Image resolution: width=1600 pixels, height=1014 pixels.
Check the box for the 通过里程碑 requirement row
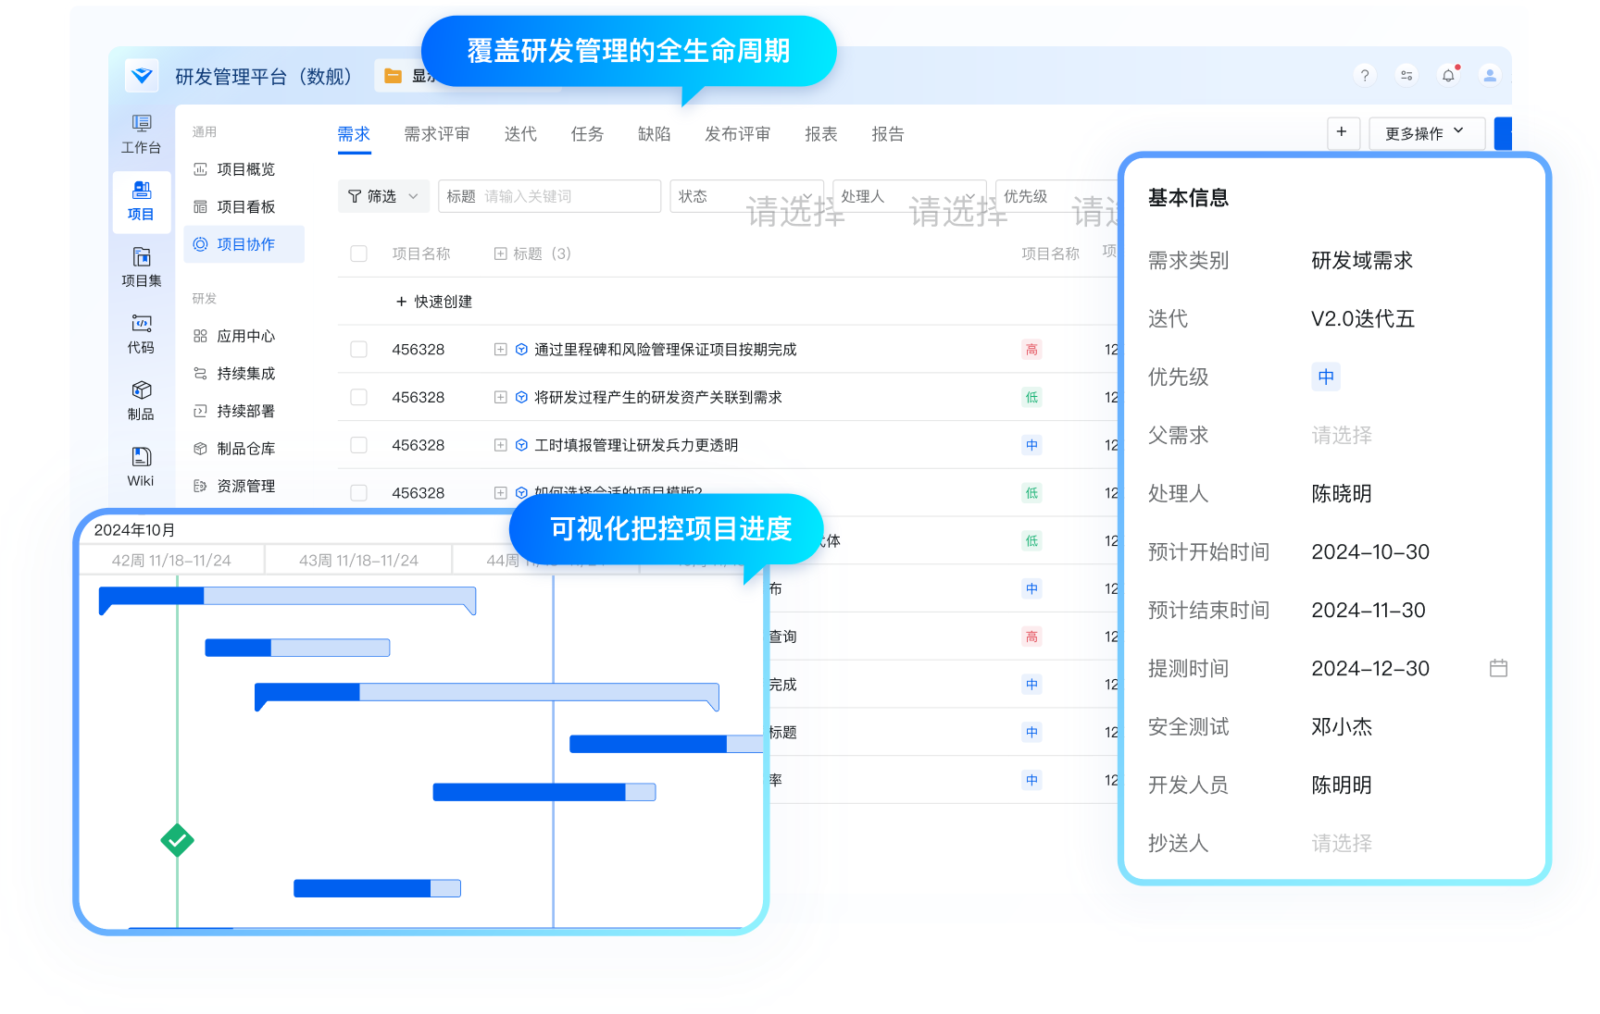[359, 350]
